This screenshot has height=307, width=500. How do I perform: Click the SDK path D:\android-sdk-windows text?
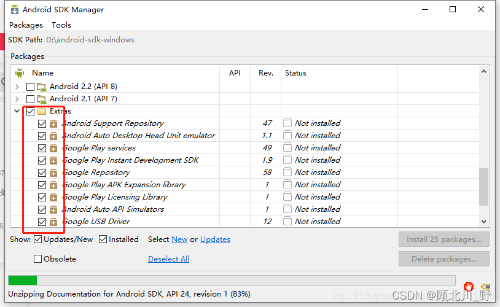pyautogui.click(x=90, y=40)
